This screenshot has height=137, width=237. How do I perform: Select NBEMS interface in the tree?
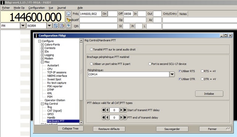point(57,76)
